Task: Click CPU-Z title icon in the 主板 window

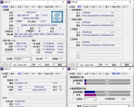Action: click(x=2, y=69)
